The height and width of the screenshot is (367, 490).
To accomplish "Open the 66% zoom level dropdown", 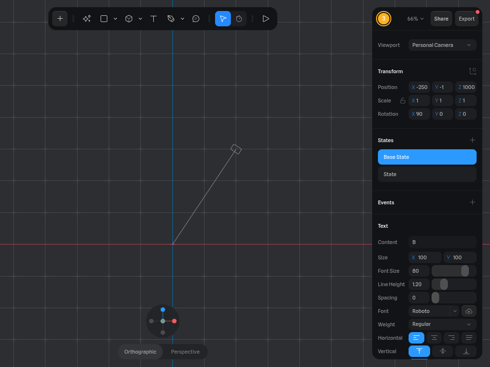I will pyautogui.click(x=415, y=19).
